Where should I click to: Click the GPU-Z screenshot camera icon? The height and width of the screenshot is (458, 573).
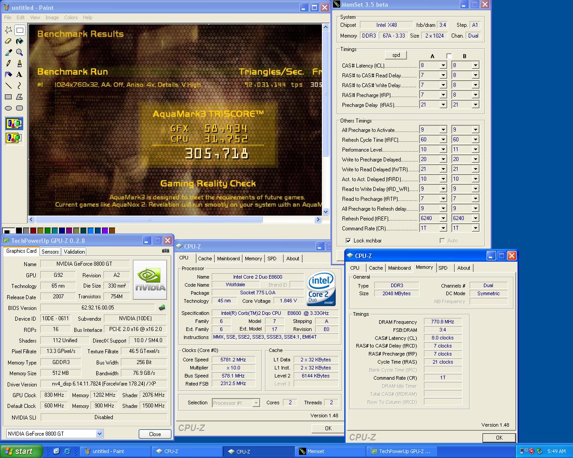click(x=166, y=251)
